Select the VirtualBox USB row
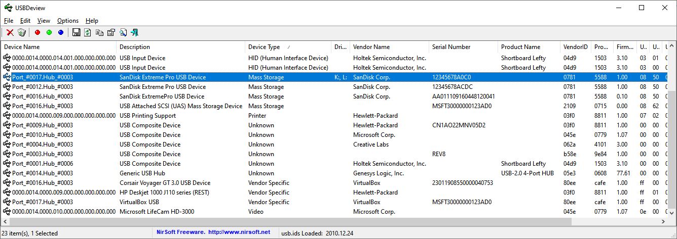This screenshot has height=239, width=677. [x=334, y=202]
